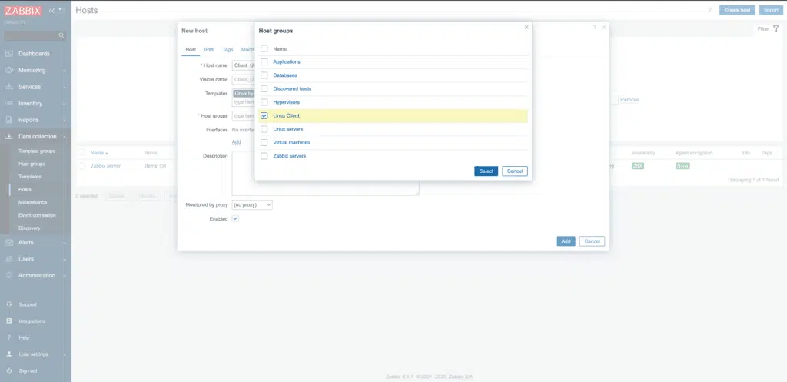This screenshot has height=382, width=787.
Task: Click the Add interface link
Action: coord(237,142)
